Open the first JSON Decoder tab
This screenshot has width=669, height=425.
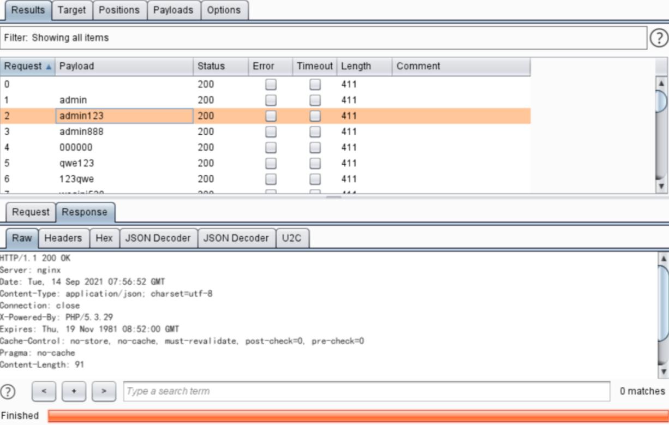[158, 238]
